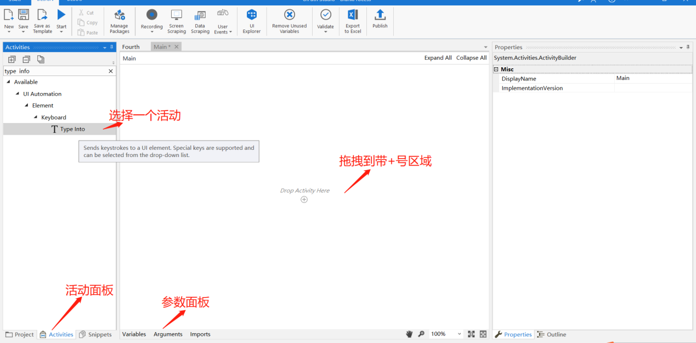Click the DisplayName value field

653,78
